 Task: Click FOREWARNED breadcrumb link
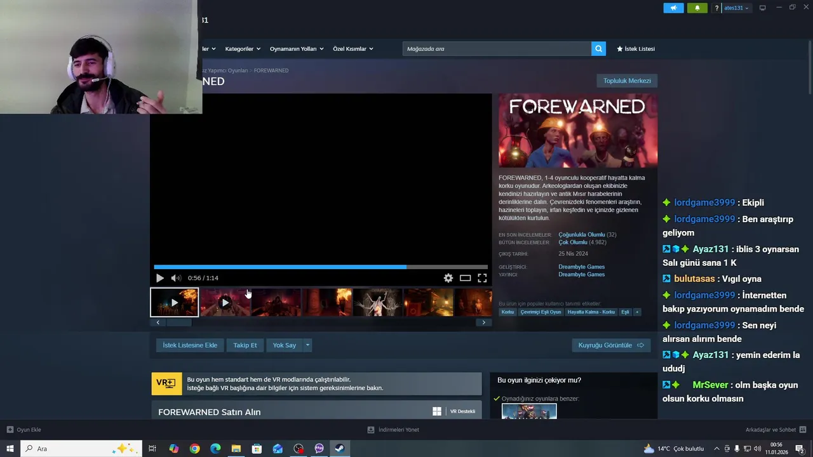pos(271,70)
